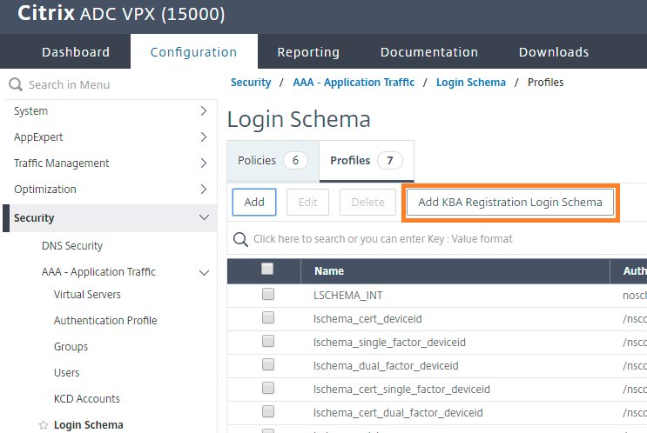
Task: Open Authentication Profile in the sidebar
Action: (105, 321)
